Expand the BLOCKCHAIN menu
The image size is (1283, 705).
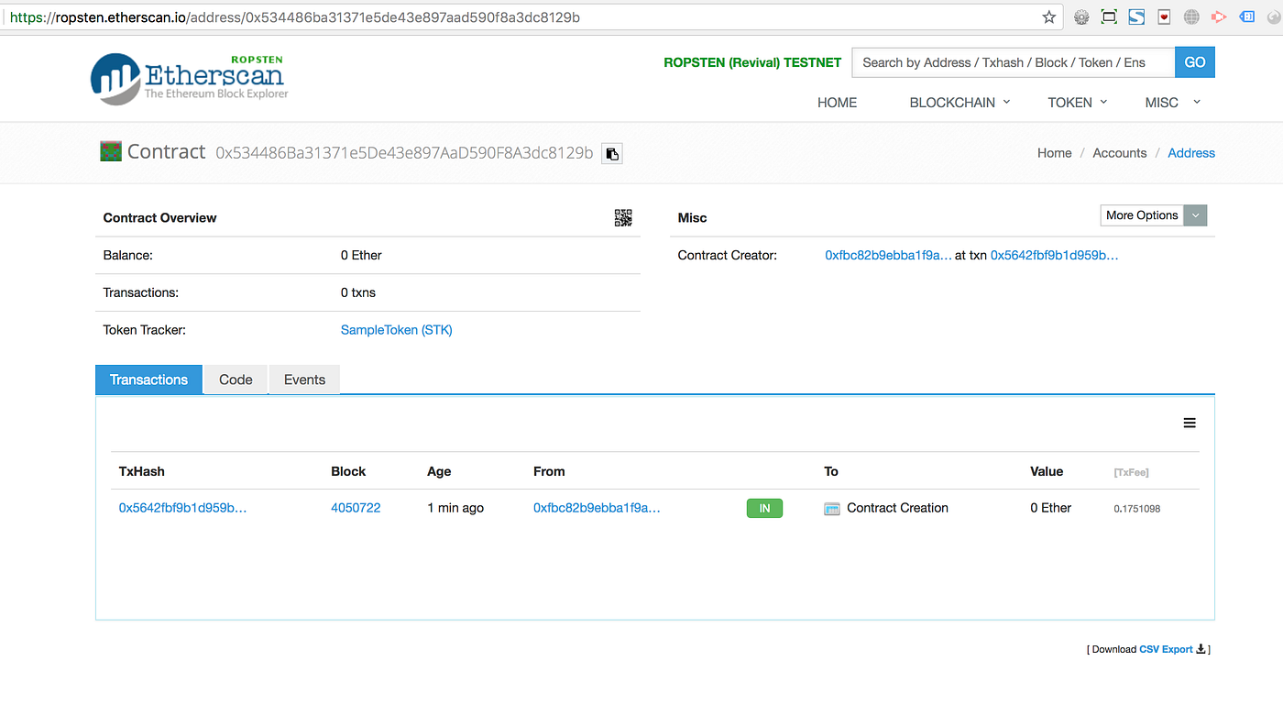960,103
